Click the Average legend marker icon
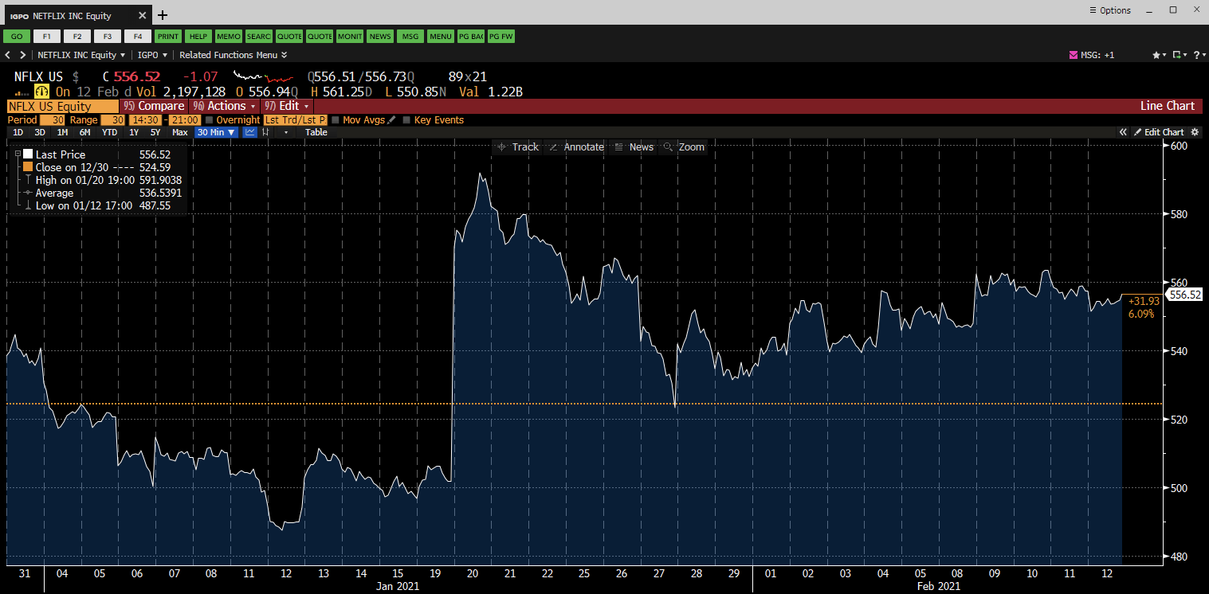The image size is (1209, 594). [x=28, y=193]
